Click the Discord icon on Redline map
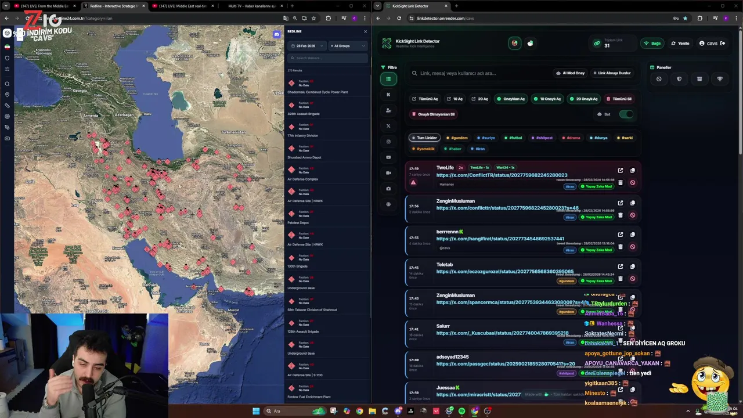Image resolution: width=743 pixels, height=418 pixels. (x=276, y=35)
